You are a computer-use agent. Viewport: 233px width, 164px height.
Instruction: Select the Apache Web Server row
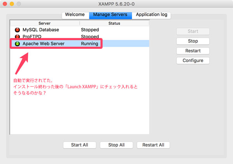point(80,43)
